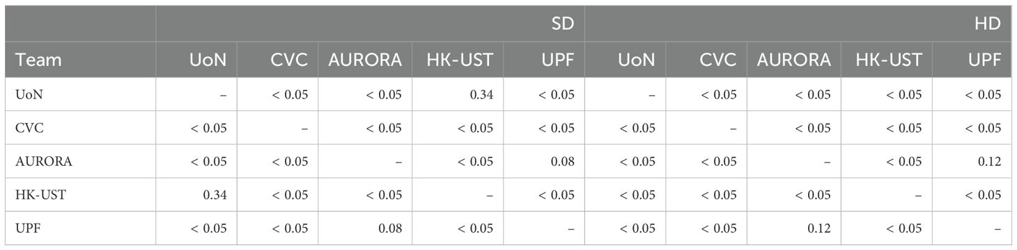Image resolution: width=1017 pixels, height=250 pixels.
Task: Click AURORA column header under HD
Action: 794,60
